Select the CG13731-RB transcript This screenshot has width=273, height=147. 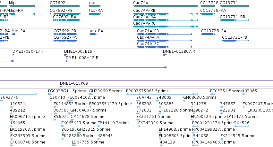click(235, 20)
